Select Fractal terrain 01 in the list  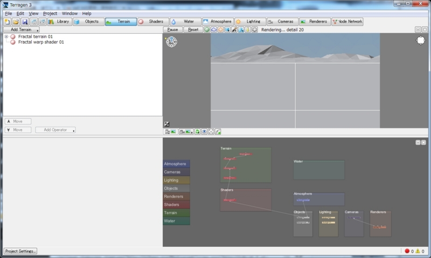[35, 37]
